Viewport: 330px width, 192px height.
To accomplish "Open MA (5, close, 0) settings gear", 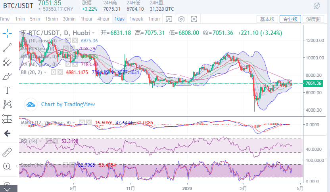I will coord(66,49).
